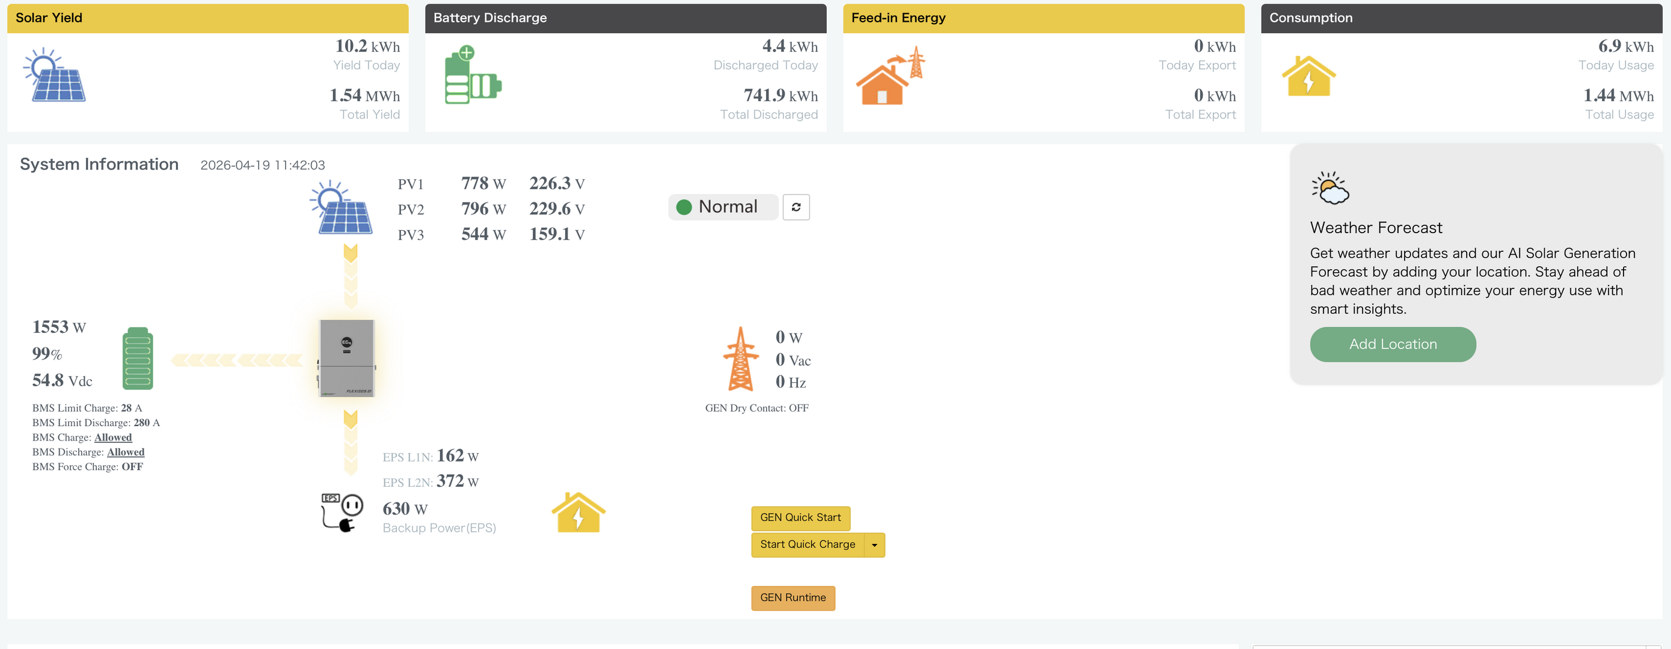Click the green Add Location button
1671x649 pixels.
click(1392, 344)
